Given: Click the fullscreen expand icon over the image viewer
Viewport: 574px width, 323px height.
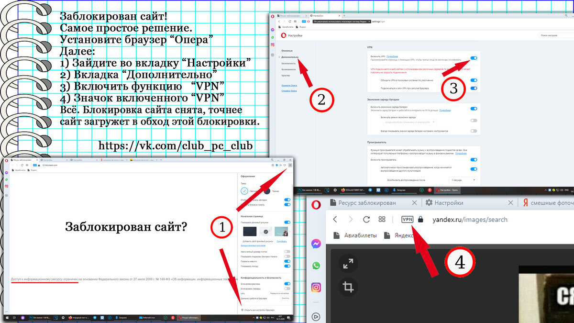Looking at the screenshot, I should (x=348, y=264).
